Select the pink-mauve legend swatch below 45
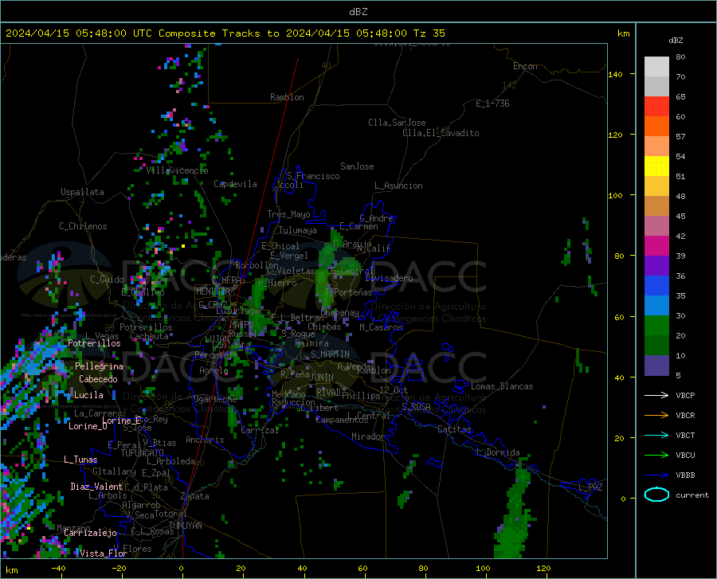The height and width of the screenshot is (579, 717). [x=656, y=226]
